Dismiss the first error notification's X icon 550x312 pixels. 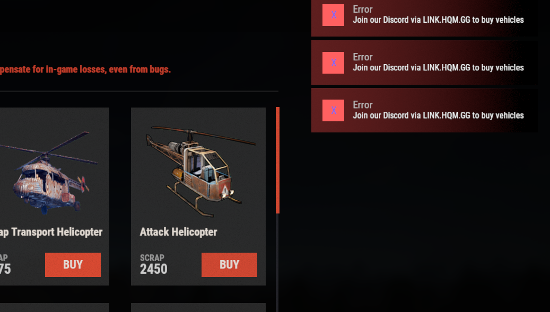333,15
